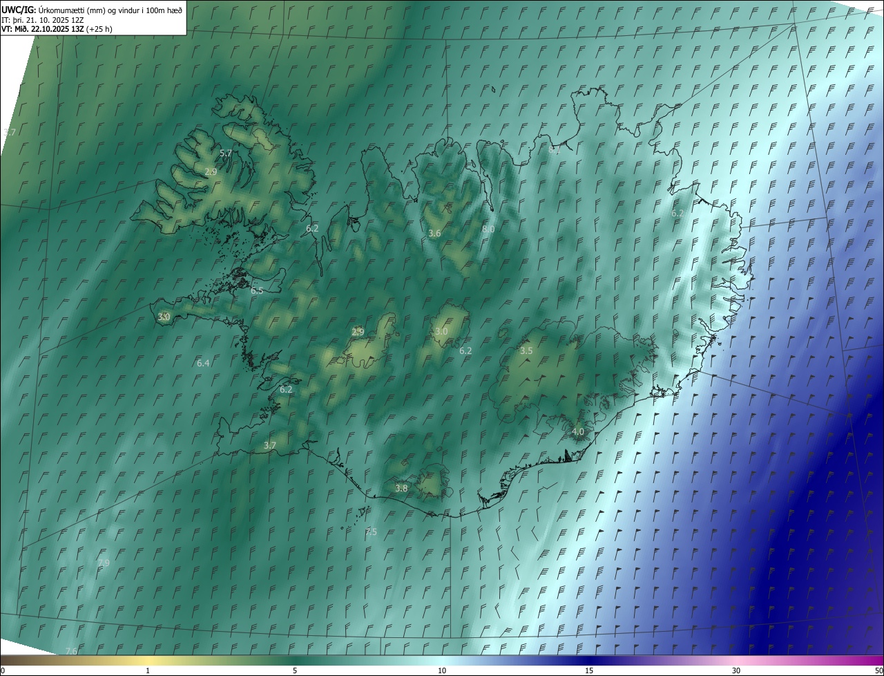Click the 15 tick on the color scale
Image resolution: width=884 pixels, height=676 pixels.
(x=589, y=670)
